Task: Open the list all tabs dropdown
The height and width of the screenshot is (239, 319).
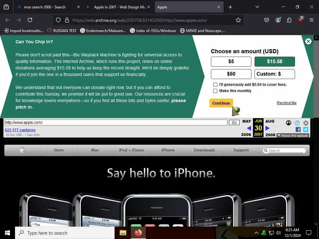Action: coord(257,7)
